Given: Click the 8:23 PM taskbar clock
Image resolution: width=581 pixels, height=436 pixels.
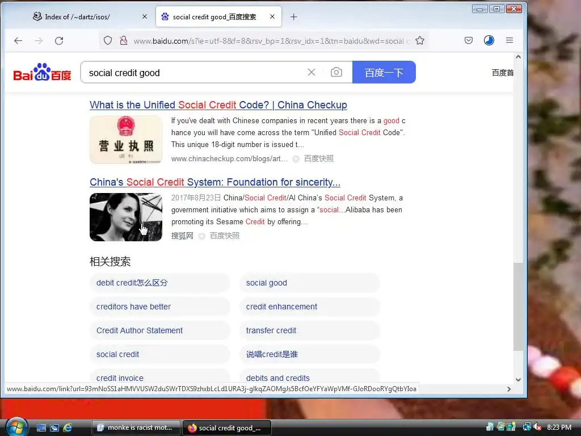Looking at the screenshot, I should point(559,427).
